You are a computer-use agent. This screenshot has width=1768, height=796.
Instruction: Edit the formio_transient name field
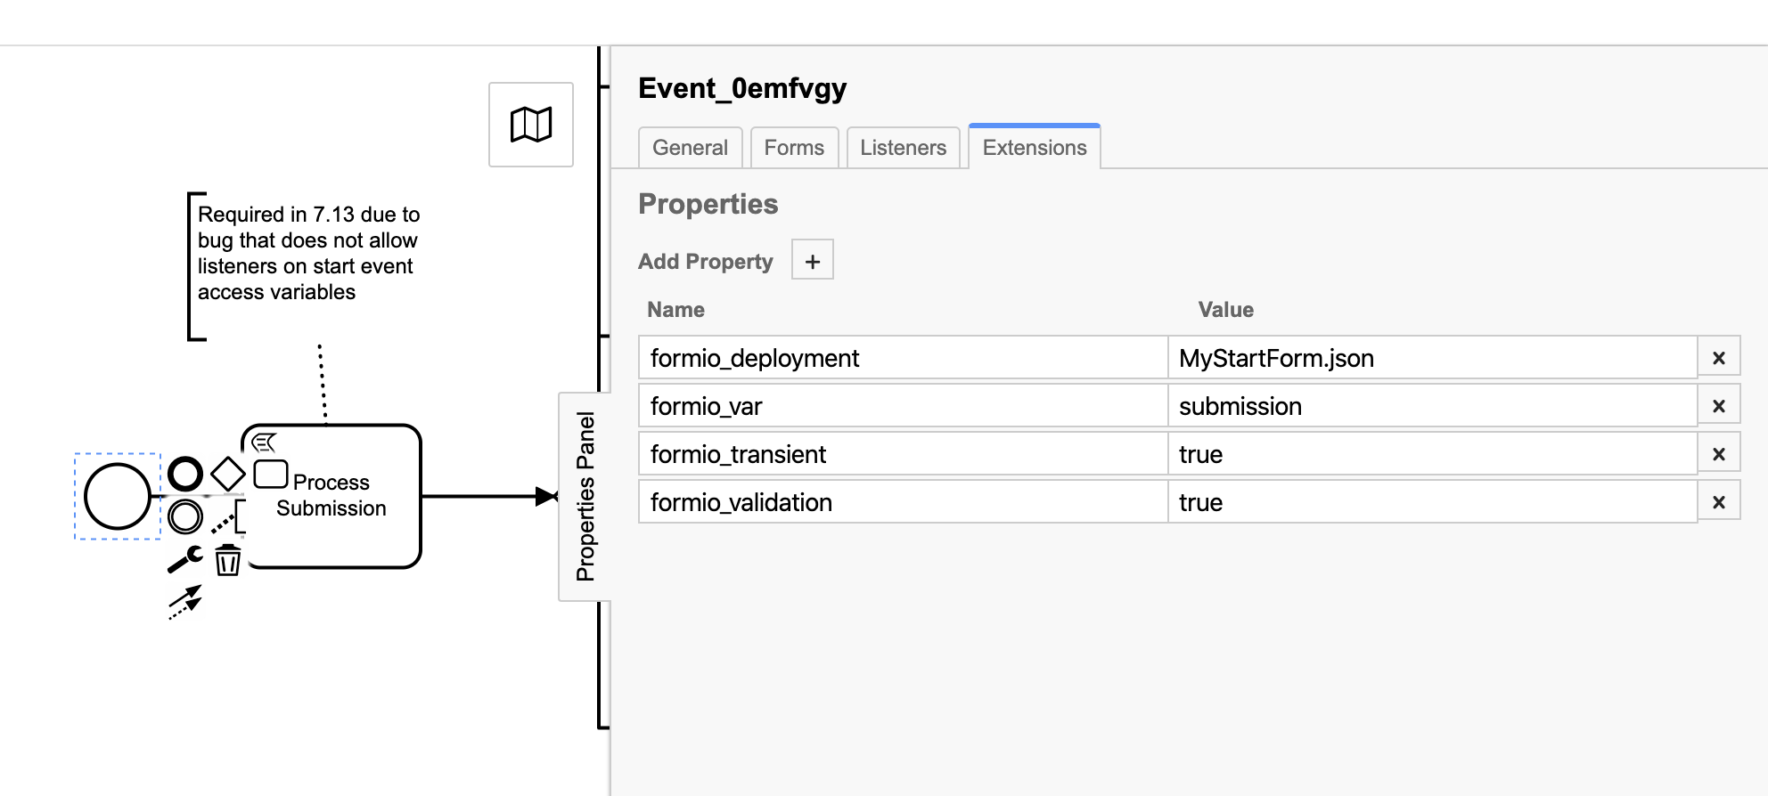[903, 454]
